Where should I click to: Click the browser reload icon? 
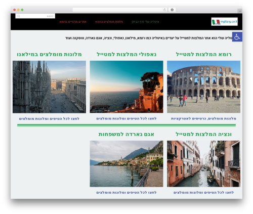pos(164,10)
